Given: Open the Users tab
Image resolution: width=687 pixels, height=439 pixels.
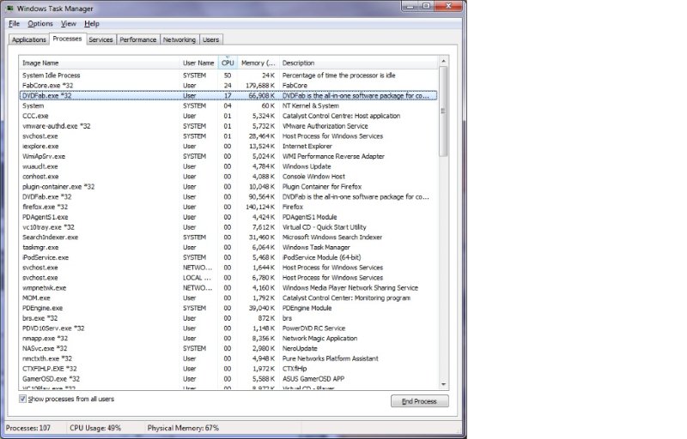Looking at the screenshot, I should (x=210, y=39).
